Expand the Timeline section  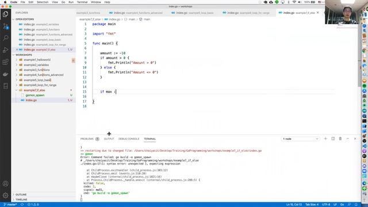point(21,200)
